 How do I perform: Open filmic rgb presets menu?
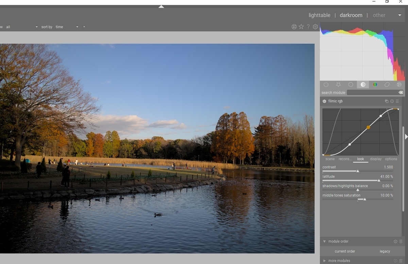[x=397, y=101]
